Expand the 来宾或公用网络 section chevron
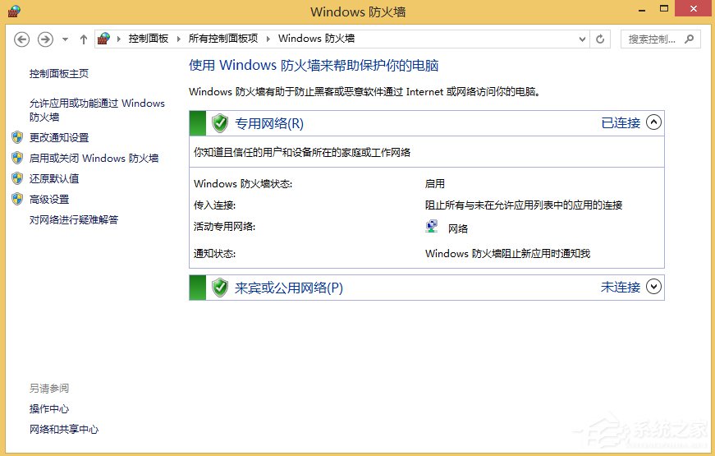715x456 pixels. click(x=654, y=287)
